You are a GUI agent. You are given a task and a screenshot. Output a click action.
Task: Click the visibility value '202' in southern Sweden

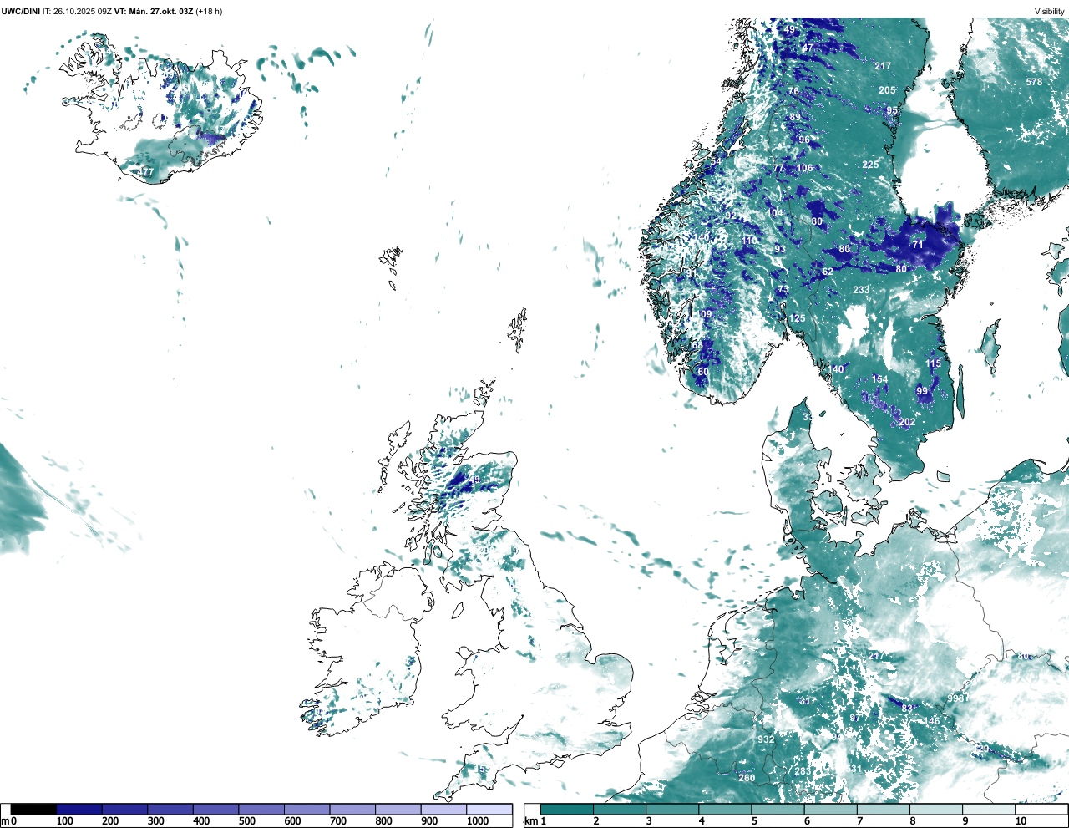pos(907,422)
